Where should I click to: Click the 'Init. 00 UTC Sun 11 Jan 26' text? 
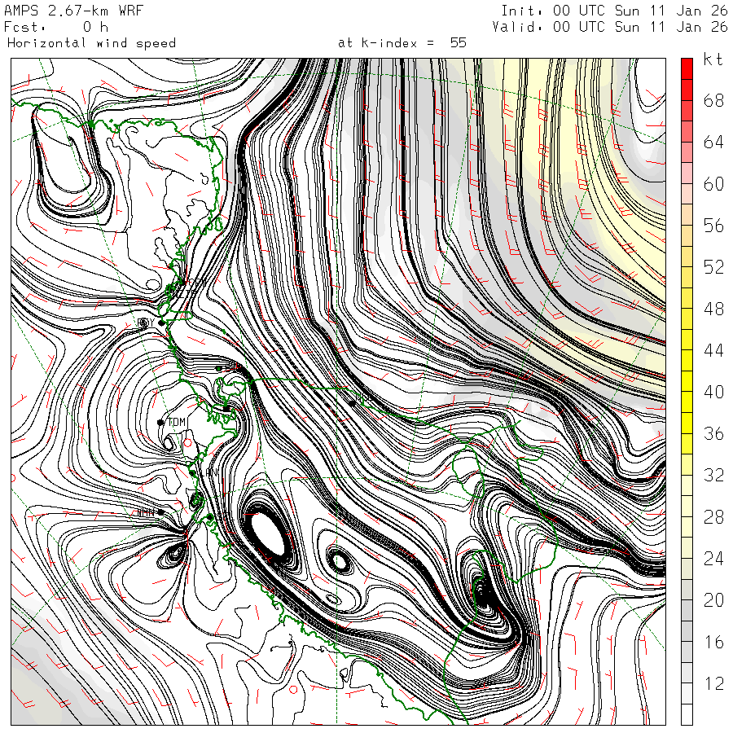(x=613, y=10)
